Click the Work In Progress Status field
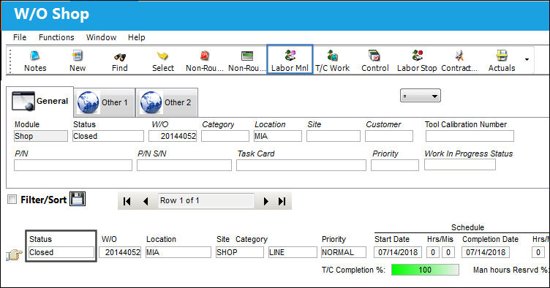This screenshot has width=550, height=288. (460, 164)
